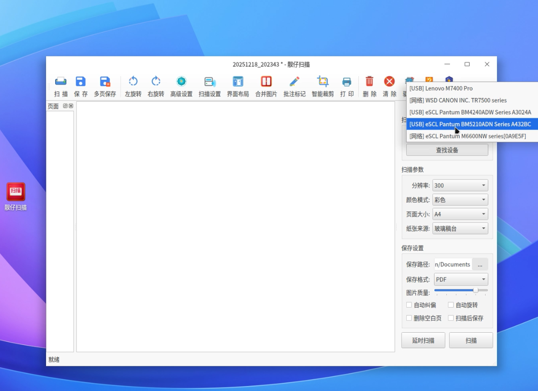Enable the 自动旋转 checkbox
This screenshot has width=538, height=391.
point(451,305)
